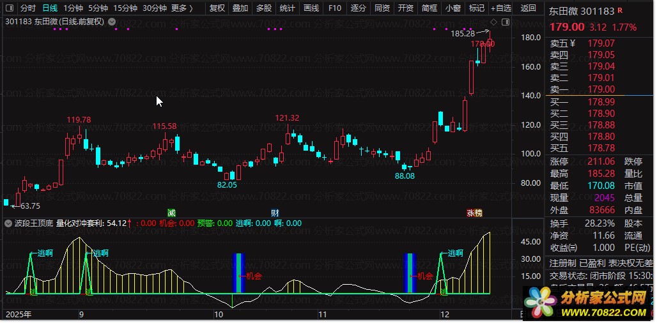Open 小窗 mini window
Viewport: 657px width, 323px height.
tap(453, 8)
